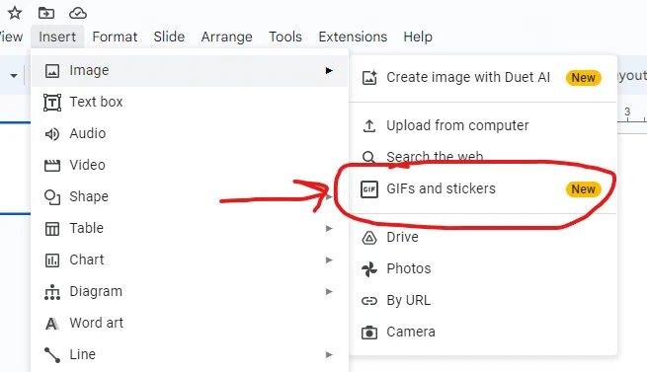Image resolution: width=647 pixels, height=372 pixels.
Task: Click the Word art icon
Action: pyautogui.click(x=52, y=324)
